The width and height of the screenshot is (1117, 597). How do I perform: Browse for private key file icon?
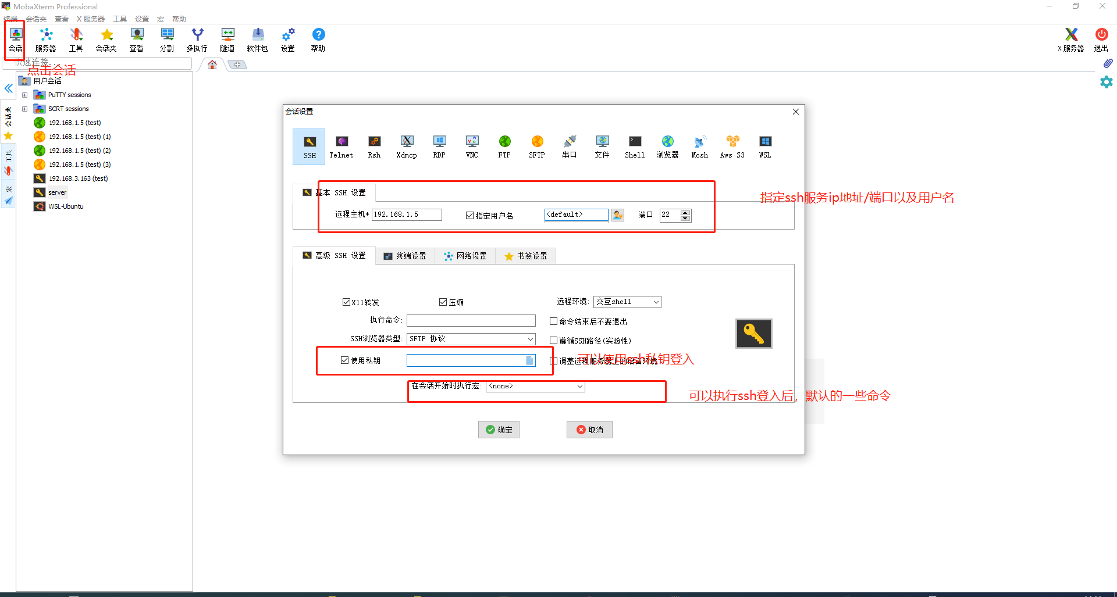click(529, 360)
